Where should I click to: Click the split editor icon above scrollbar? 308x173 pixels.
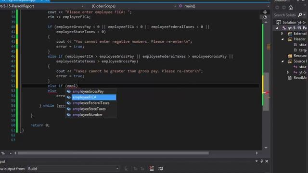point(265,12)
